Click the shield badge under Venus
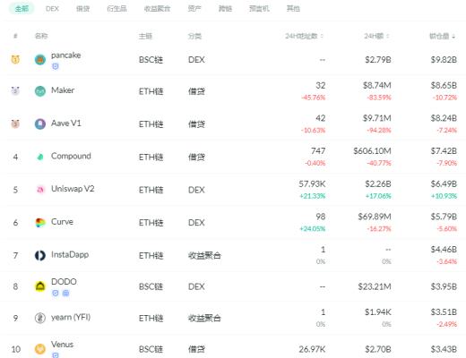The width and height of the screenshot is (466, 358). (x=56, y=355)
